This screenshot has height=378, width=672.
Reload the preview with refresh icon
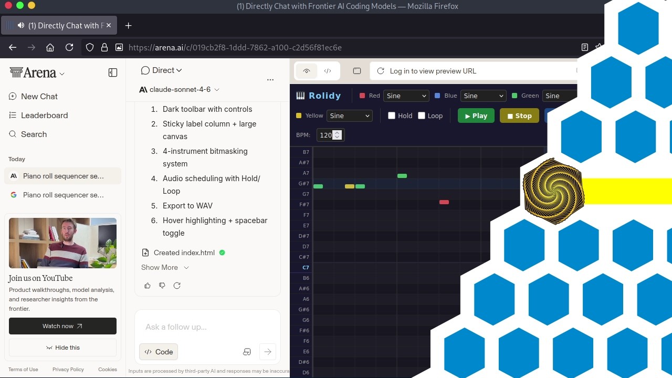(381, 71)
